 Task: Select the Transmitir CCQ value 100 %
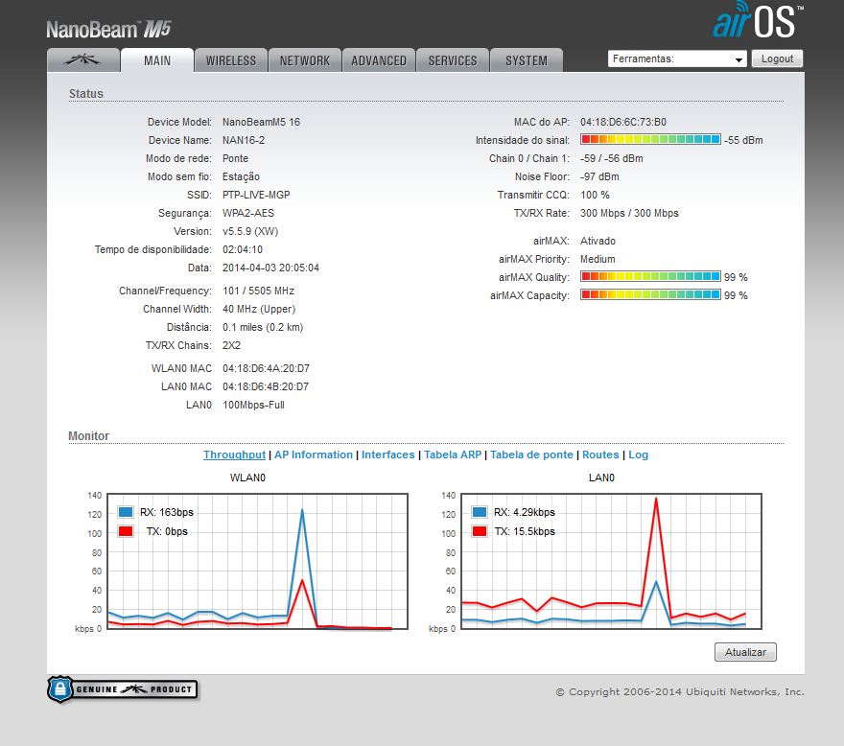[x=595, y=195]
